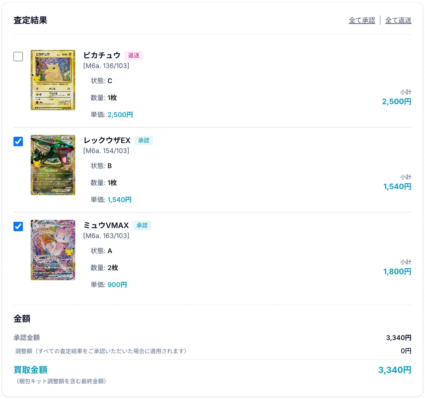Click the card number [M6a. 154/103]

pyautogui.click(x=106, y=150)
